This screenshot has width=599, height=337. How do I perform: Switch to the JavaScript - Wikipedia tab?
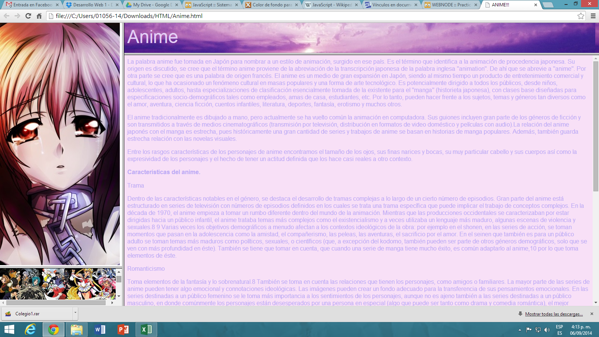pos(332,5)
